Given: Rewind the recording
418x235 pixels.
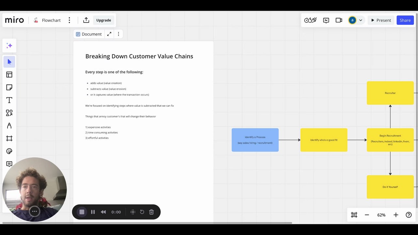Looking at the screenshot, I should pyautogui.click(x=103, y=212).
